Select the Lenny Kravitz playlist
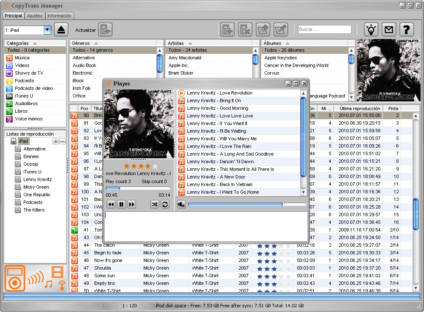424x312 pixels. [x=37, y=179]
